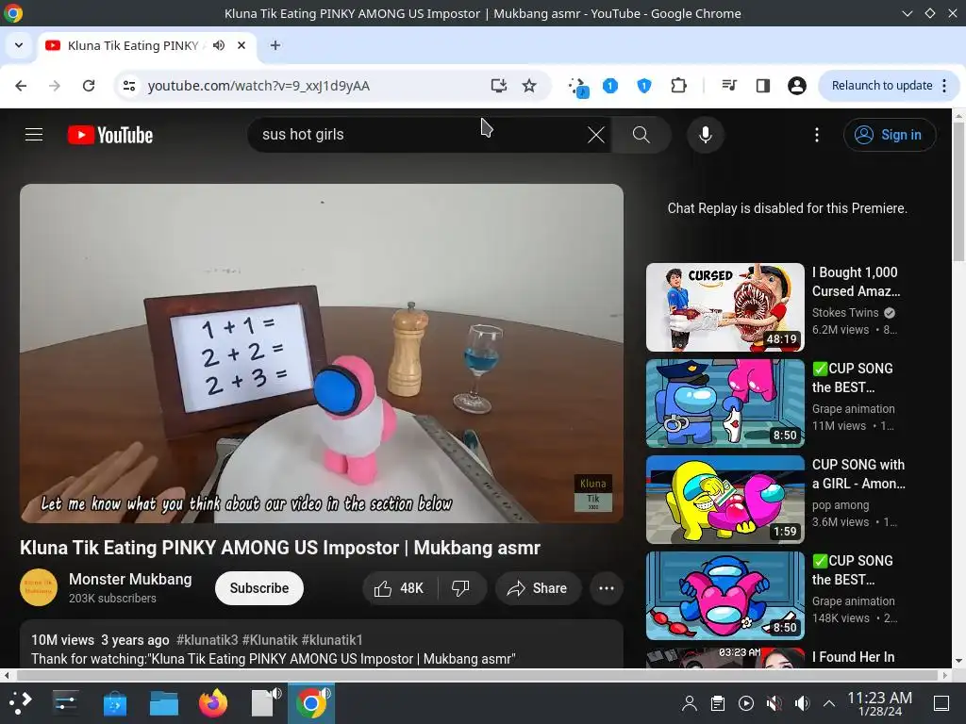966x724 pixels.
Task: Open the #klunatik1 hashtag link
Action: (332, 640)
